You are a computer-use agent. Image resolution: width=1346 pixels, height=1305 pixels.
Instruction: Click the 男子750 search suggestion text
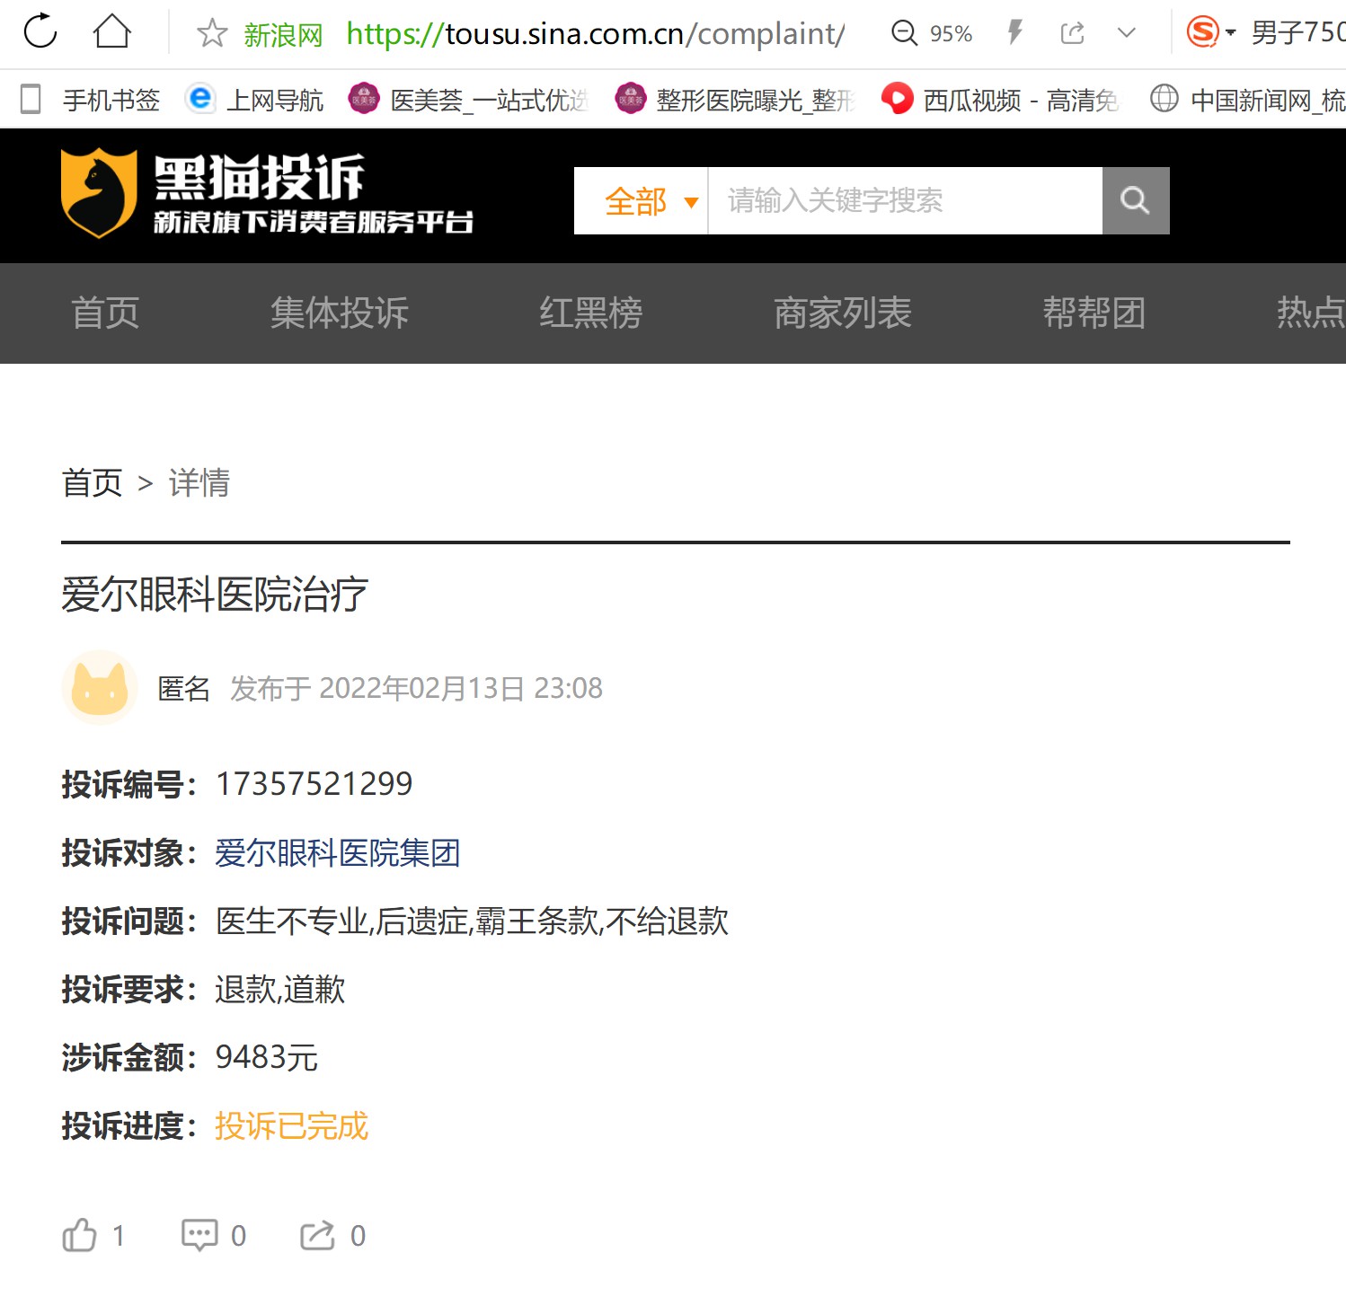coord(1298,33)
